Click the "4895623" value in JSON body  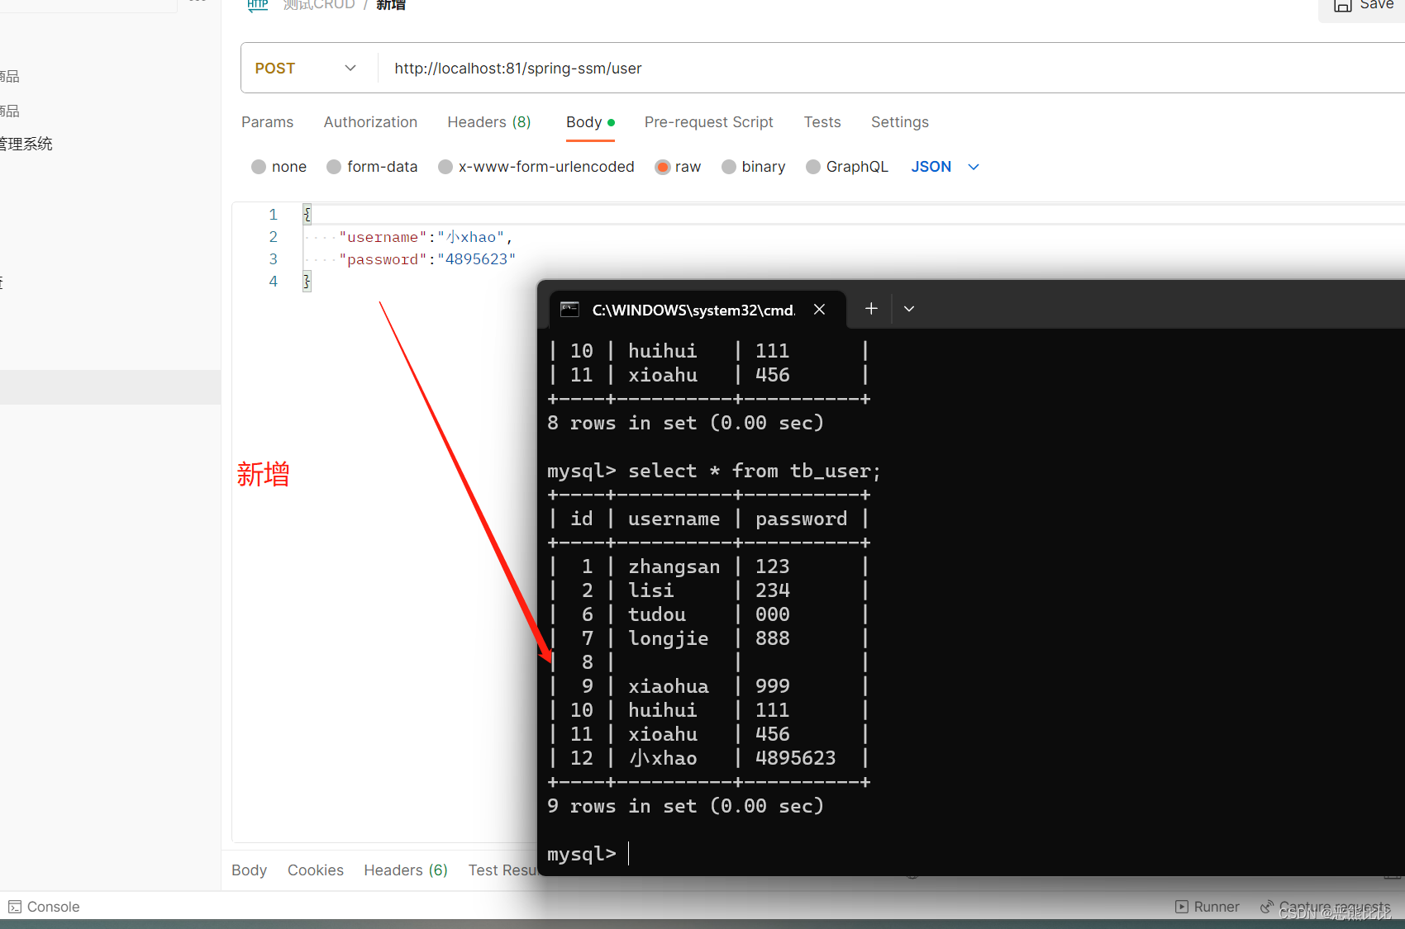476,259
